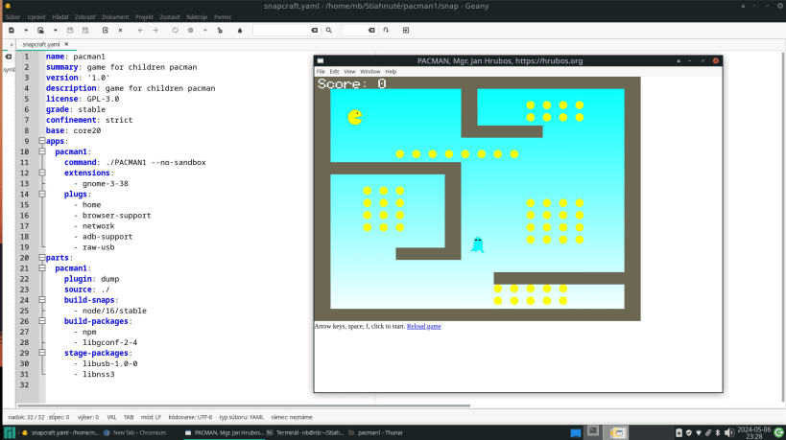The height and width of the screenshot is (440, 786).
Task: Navigate back with the left arrow icon
Action: [x=140, y=30]
